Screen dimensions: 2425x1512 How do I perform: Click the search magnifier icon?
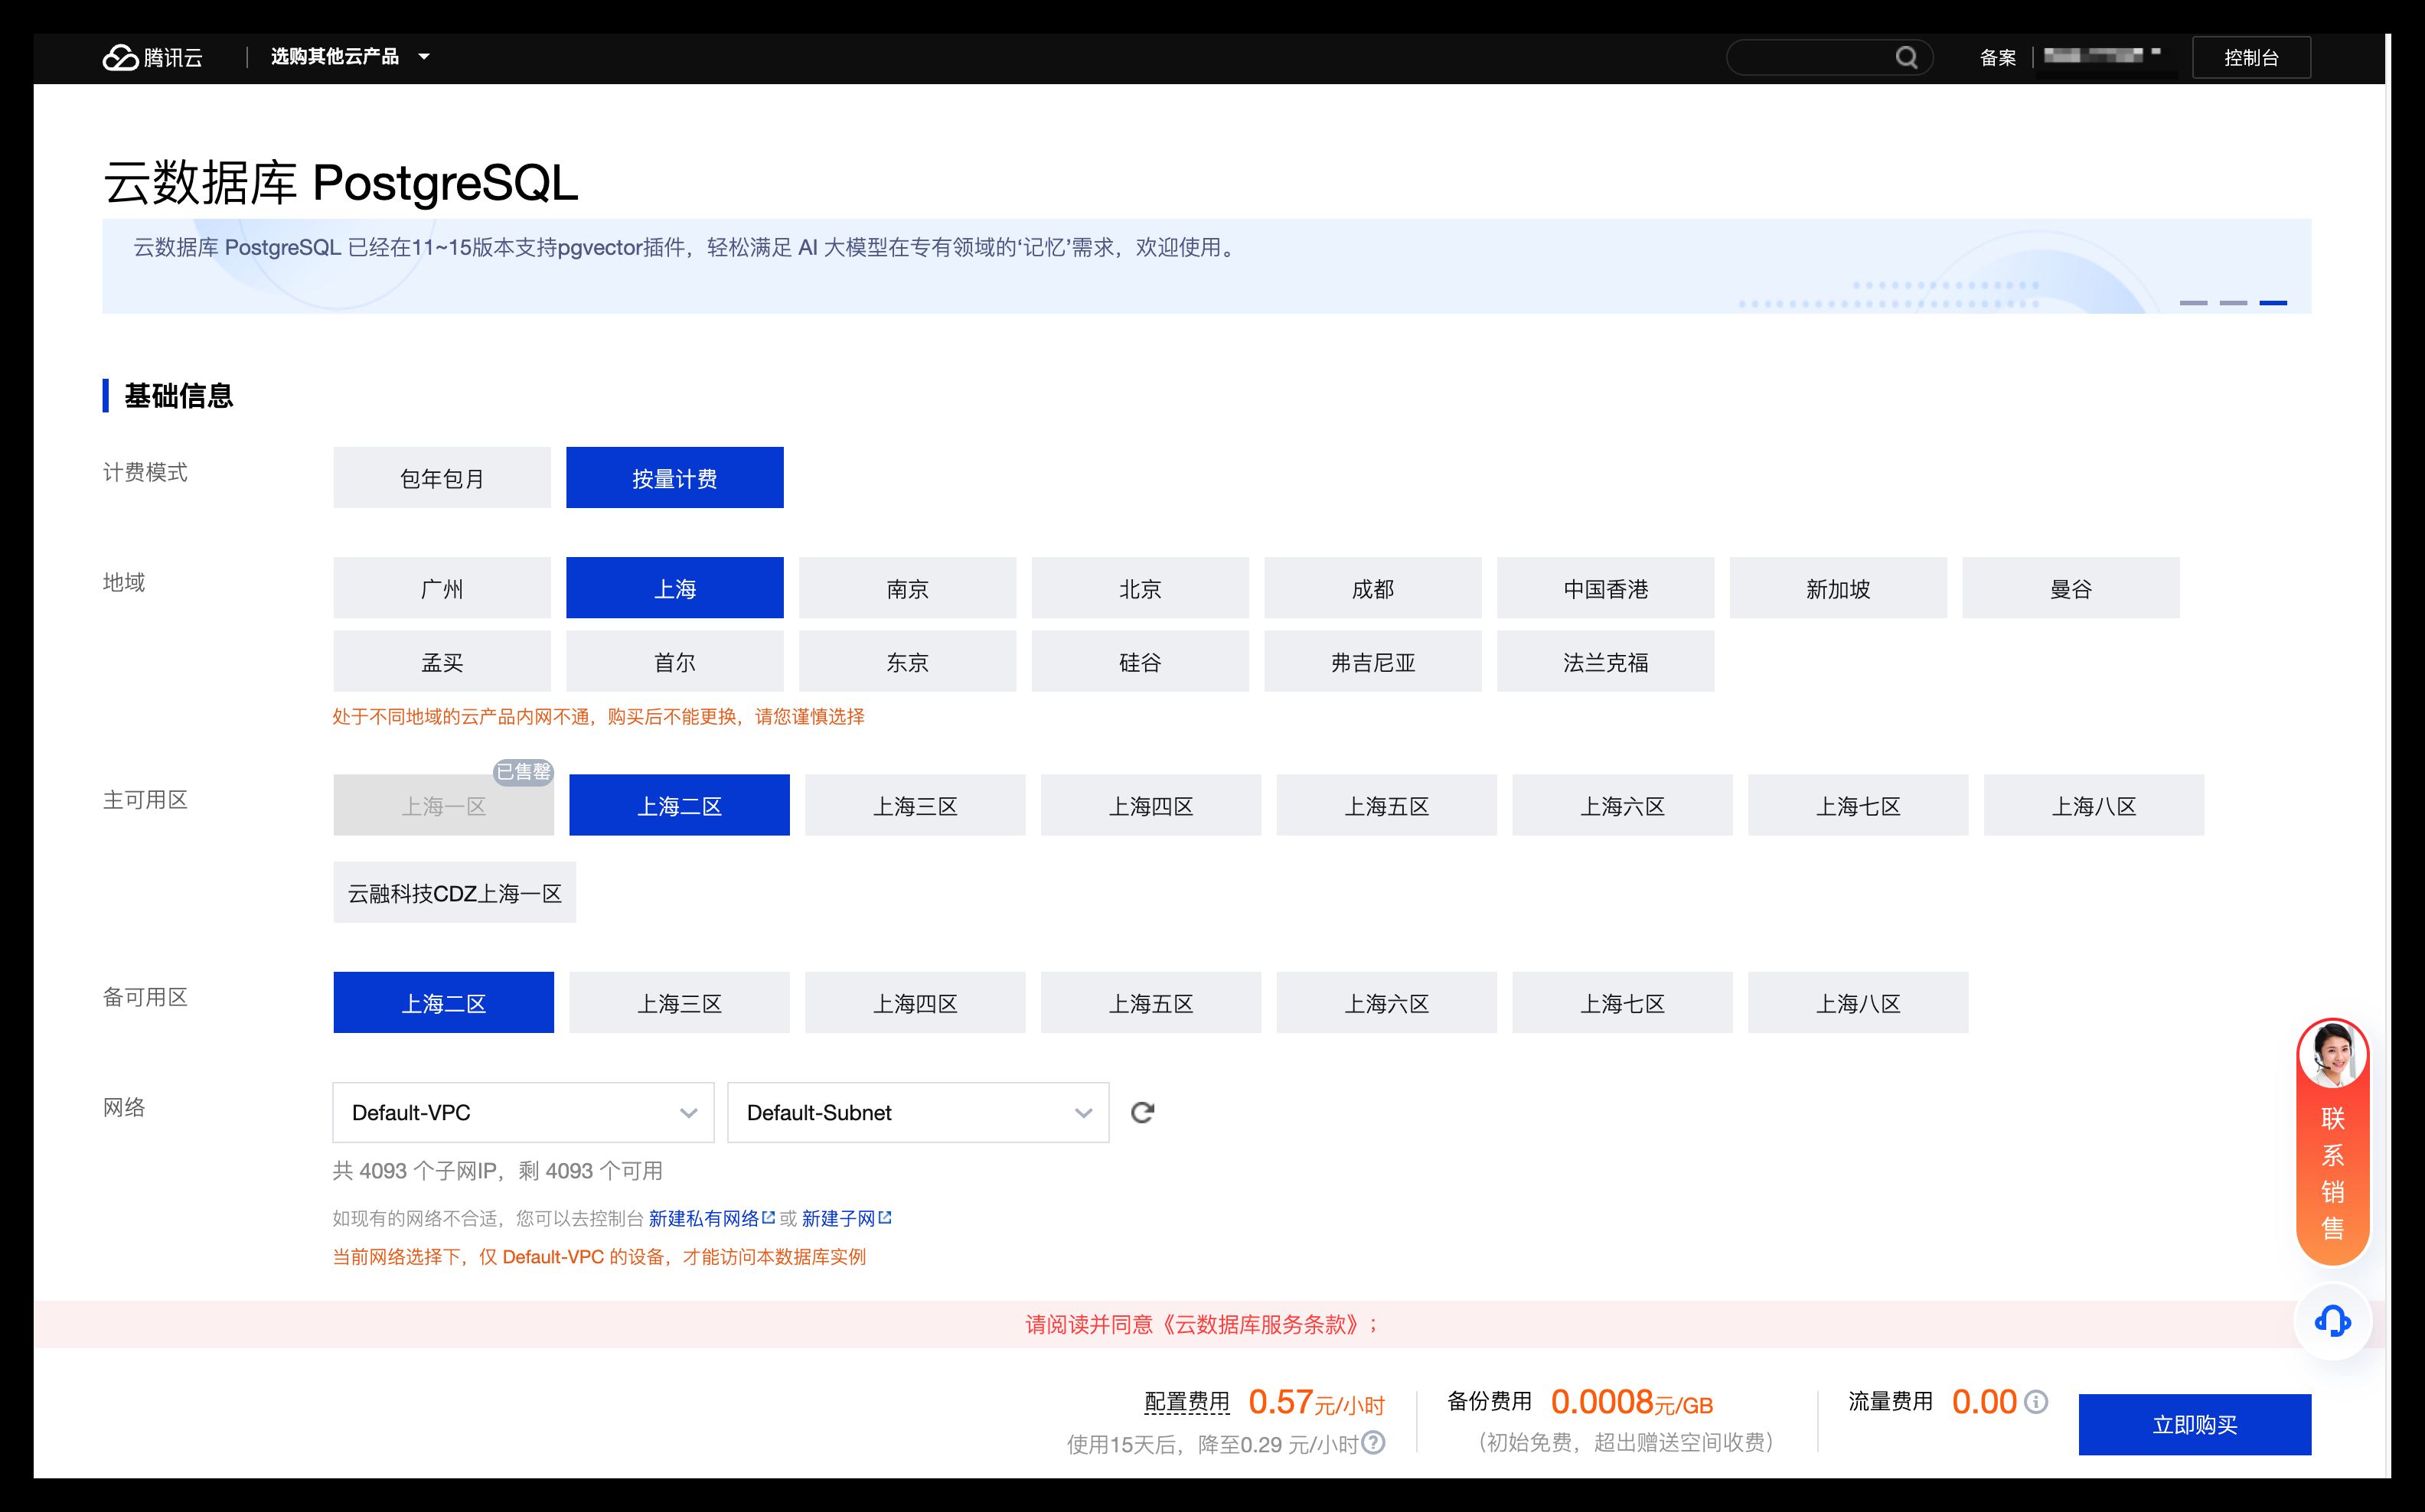pos(1906,57)
